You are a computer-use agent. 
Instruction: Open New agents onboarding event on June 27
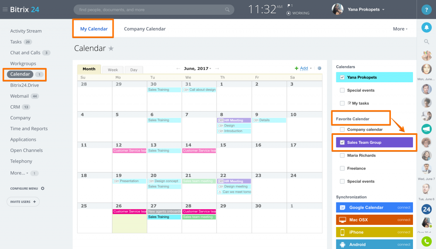click(x=164, y=212)
